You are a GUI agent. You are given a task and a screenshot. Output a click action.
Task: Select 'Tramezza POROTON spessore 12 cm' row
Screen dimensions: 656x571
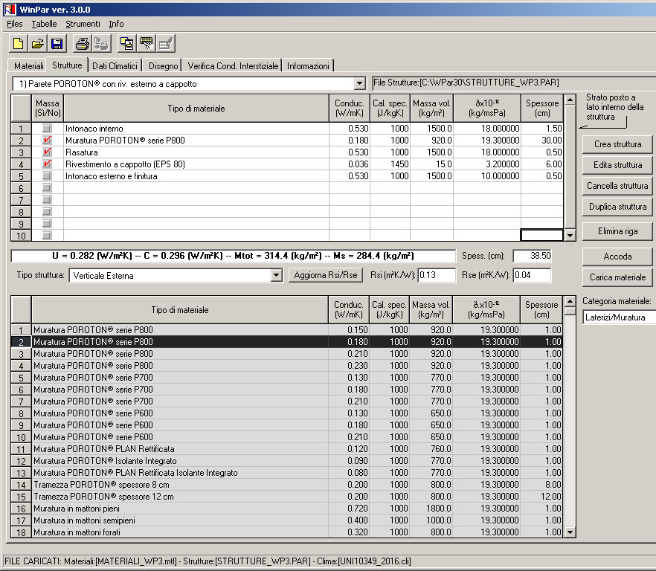286,497
